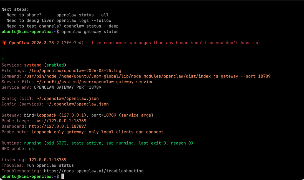Screen dimensions: 304x180
Task: Click the 'gateway --port 18789' command arguments
Action: click(x=246, y=76)
